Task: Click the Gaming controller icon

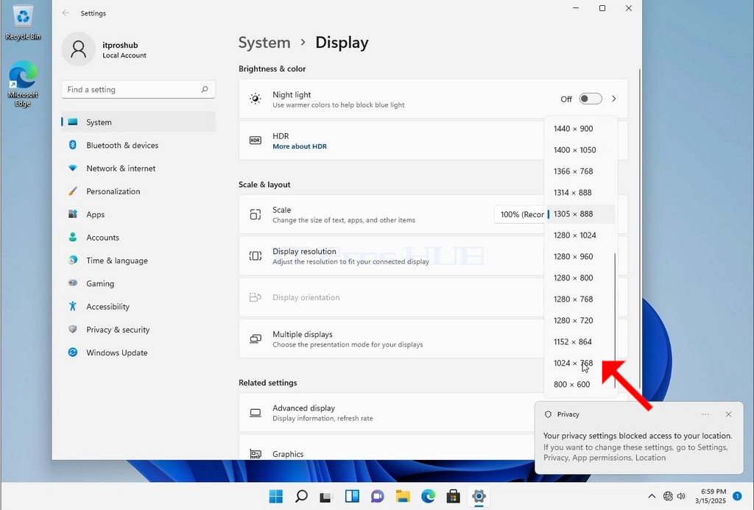Action: click(x=73, y=283)
